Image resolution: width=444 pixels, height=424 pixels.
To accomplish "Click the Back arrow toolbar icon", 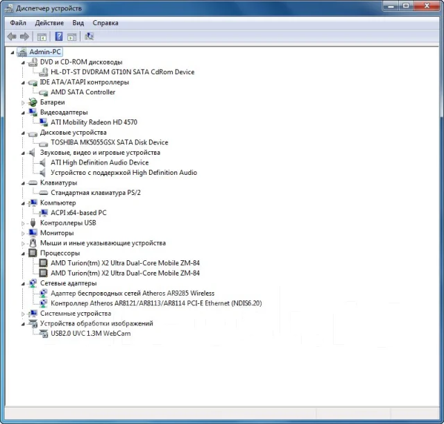I will click(12, 37).
